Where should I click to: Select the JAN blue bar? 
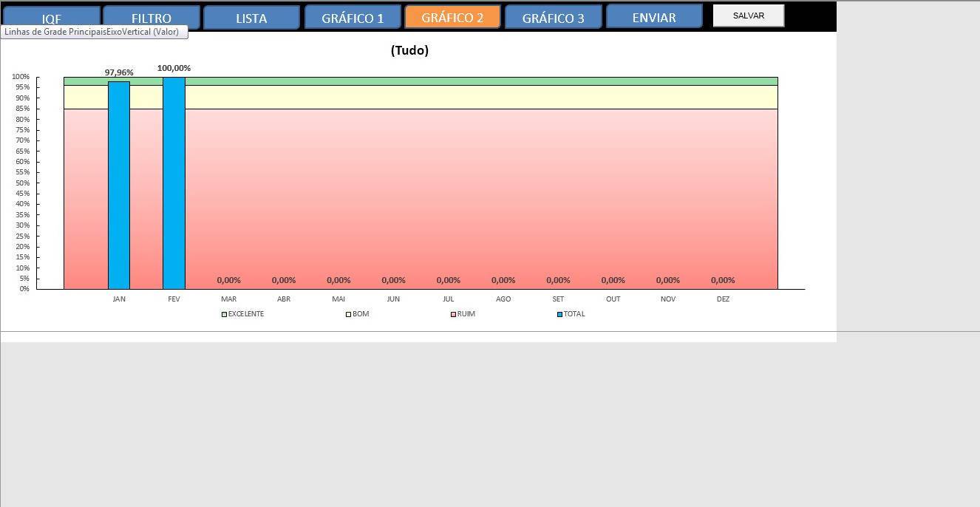119,185
